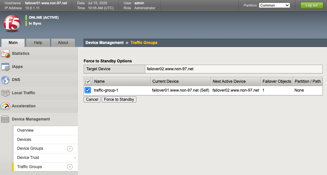Click the iApps gear window icon
Viewport: 327px width, 175px height.
pyautogui.click(x=5, y=67)
